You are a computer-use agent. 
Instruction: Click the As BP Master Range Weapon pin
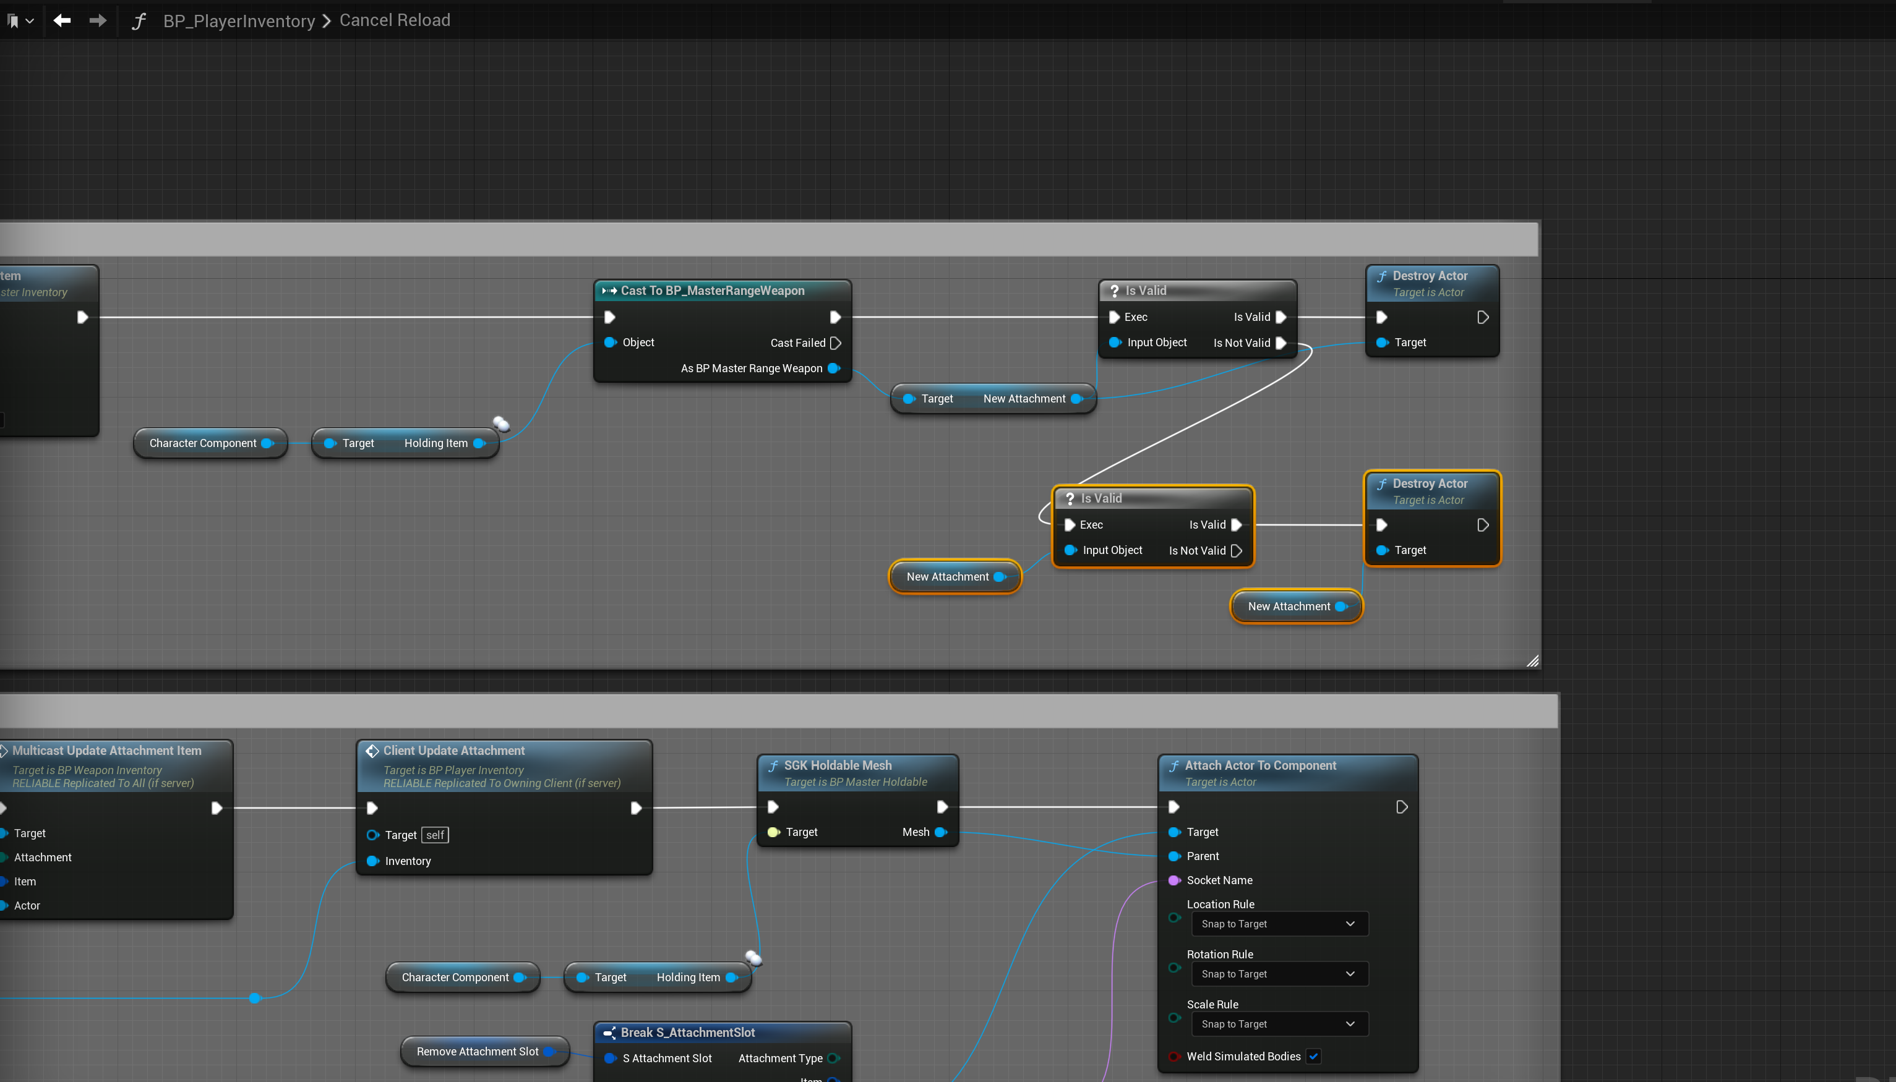833,368
